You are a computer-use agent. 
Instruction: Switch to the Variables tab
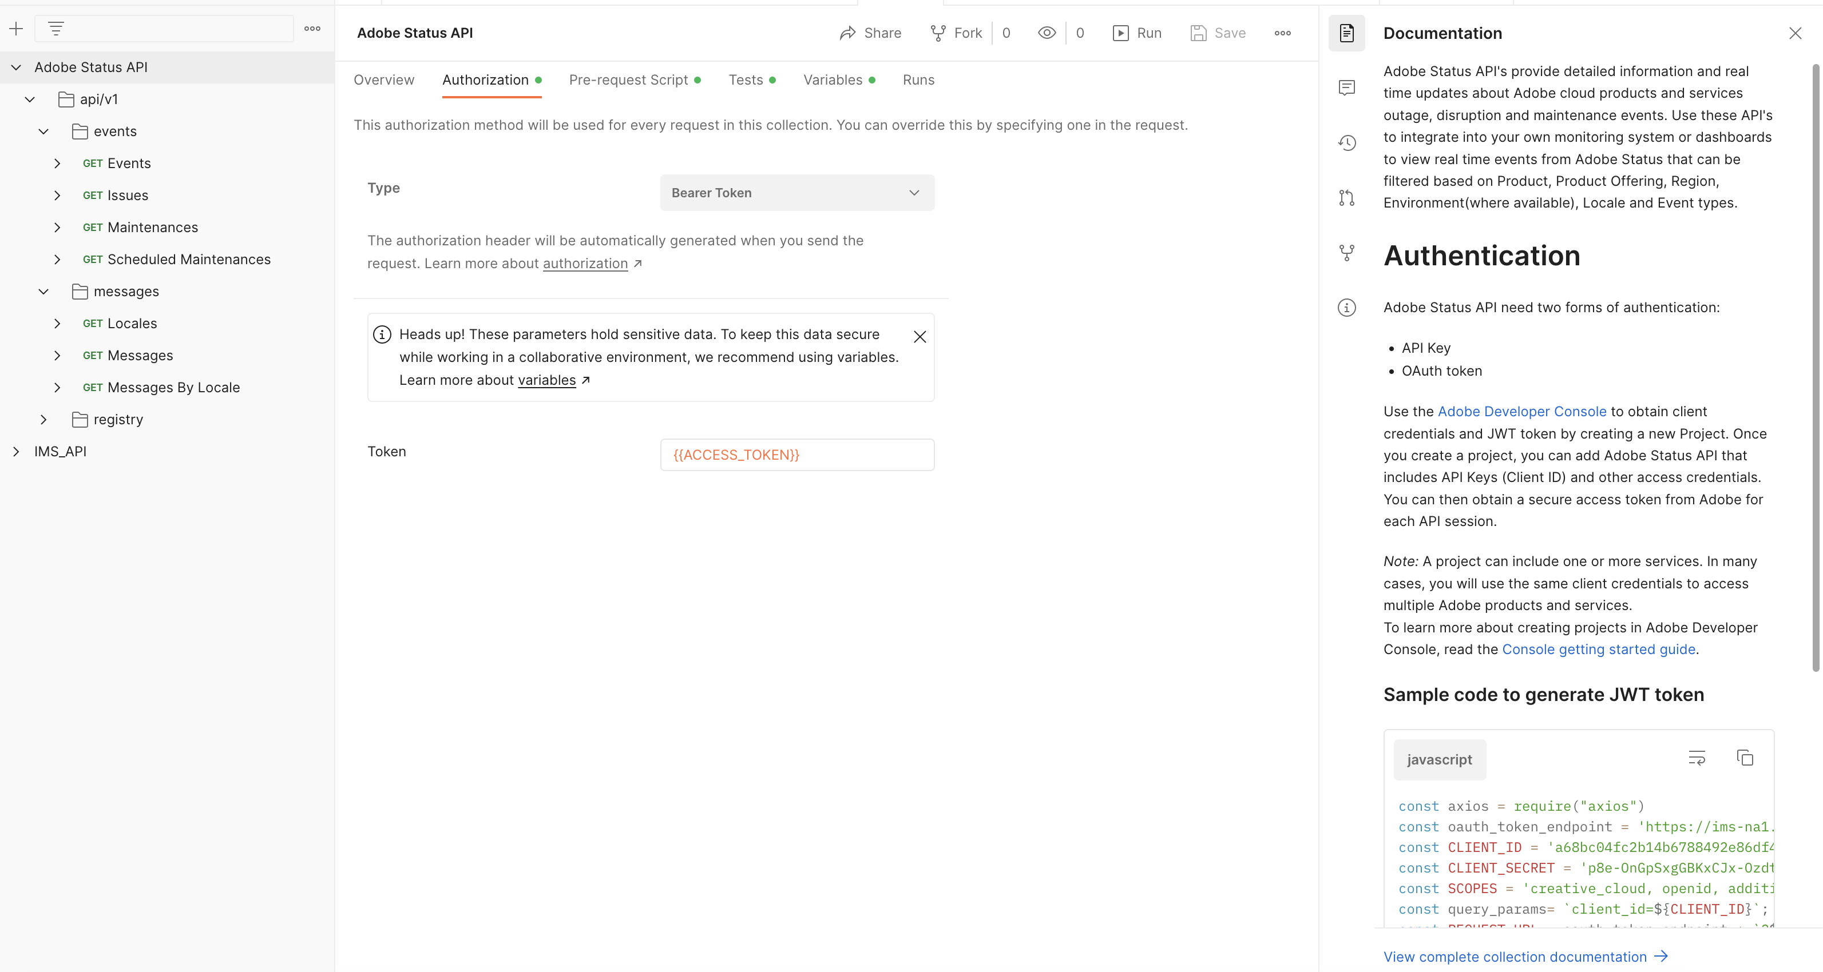point(839,80)
